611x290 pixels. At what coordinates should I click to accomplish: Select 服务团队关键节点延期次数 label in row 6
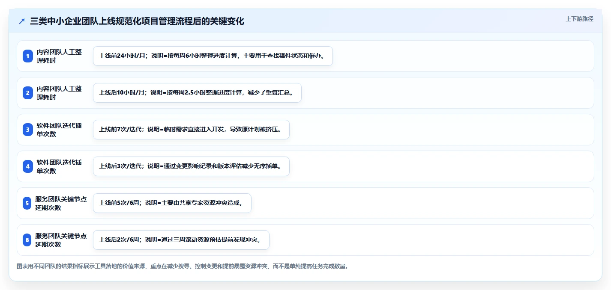(61, 240)
